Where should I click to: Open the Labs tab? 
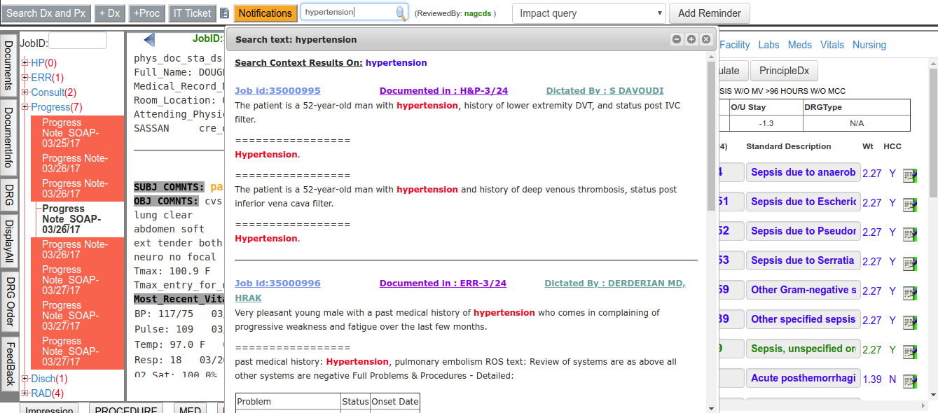pyautogui.click(x=768, y=45)
